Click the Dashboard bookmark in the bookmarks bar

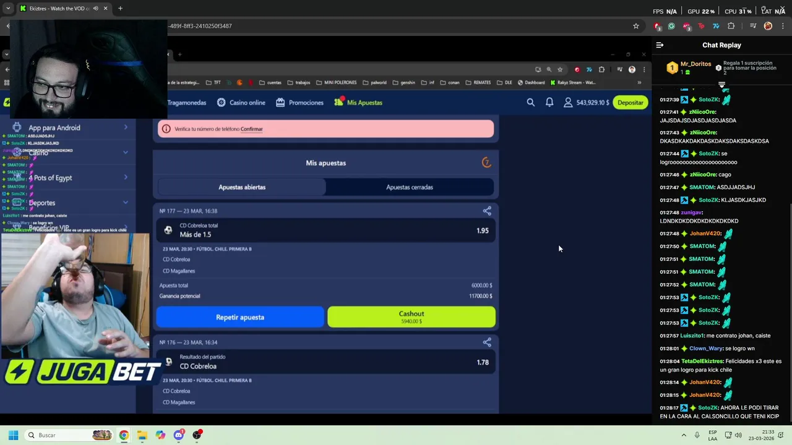point(531,83)
